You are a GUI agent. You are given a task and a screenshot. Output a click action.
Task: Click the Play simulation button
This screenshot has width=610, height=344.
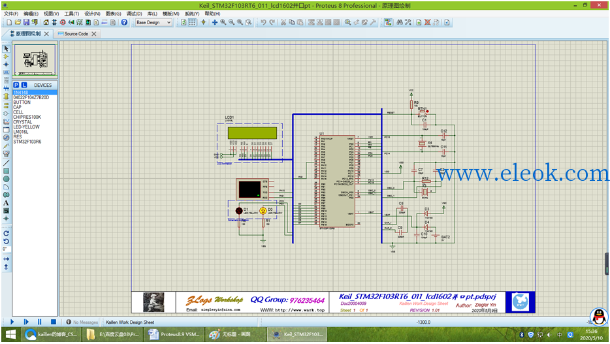(x=12, y=322)
